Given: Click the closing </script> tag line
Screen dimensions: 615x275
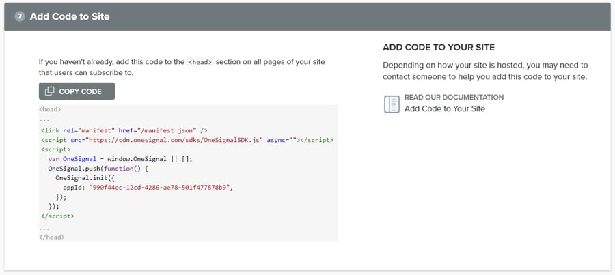Looking at the screenshot, I should click(x=57, y=216).
